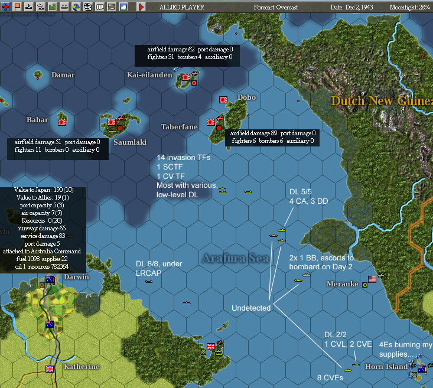The image size is (433, 388).
Task: Click the green land units toolbar icon
Action: [52, 6]
